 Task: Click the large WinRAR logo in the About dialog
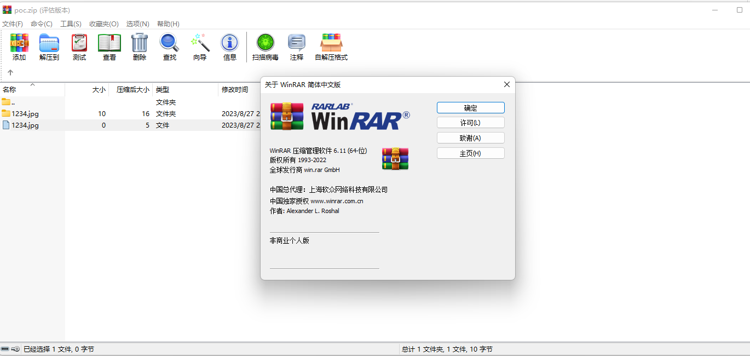[x=340, y=117]
